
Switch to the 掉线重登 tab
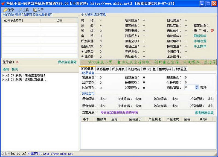click(x=181, y=69)
